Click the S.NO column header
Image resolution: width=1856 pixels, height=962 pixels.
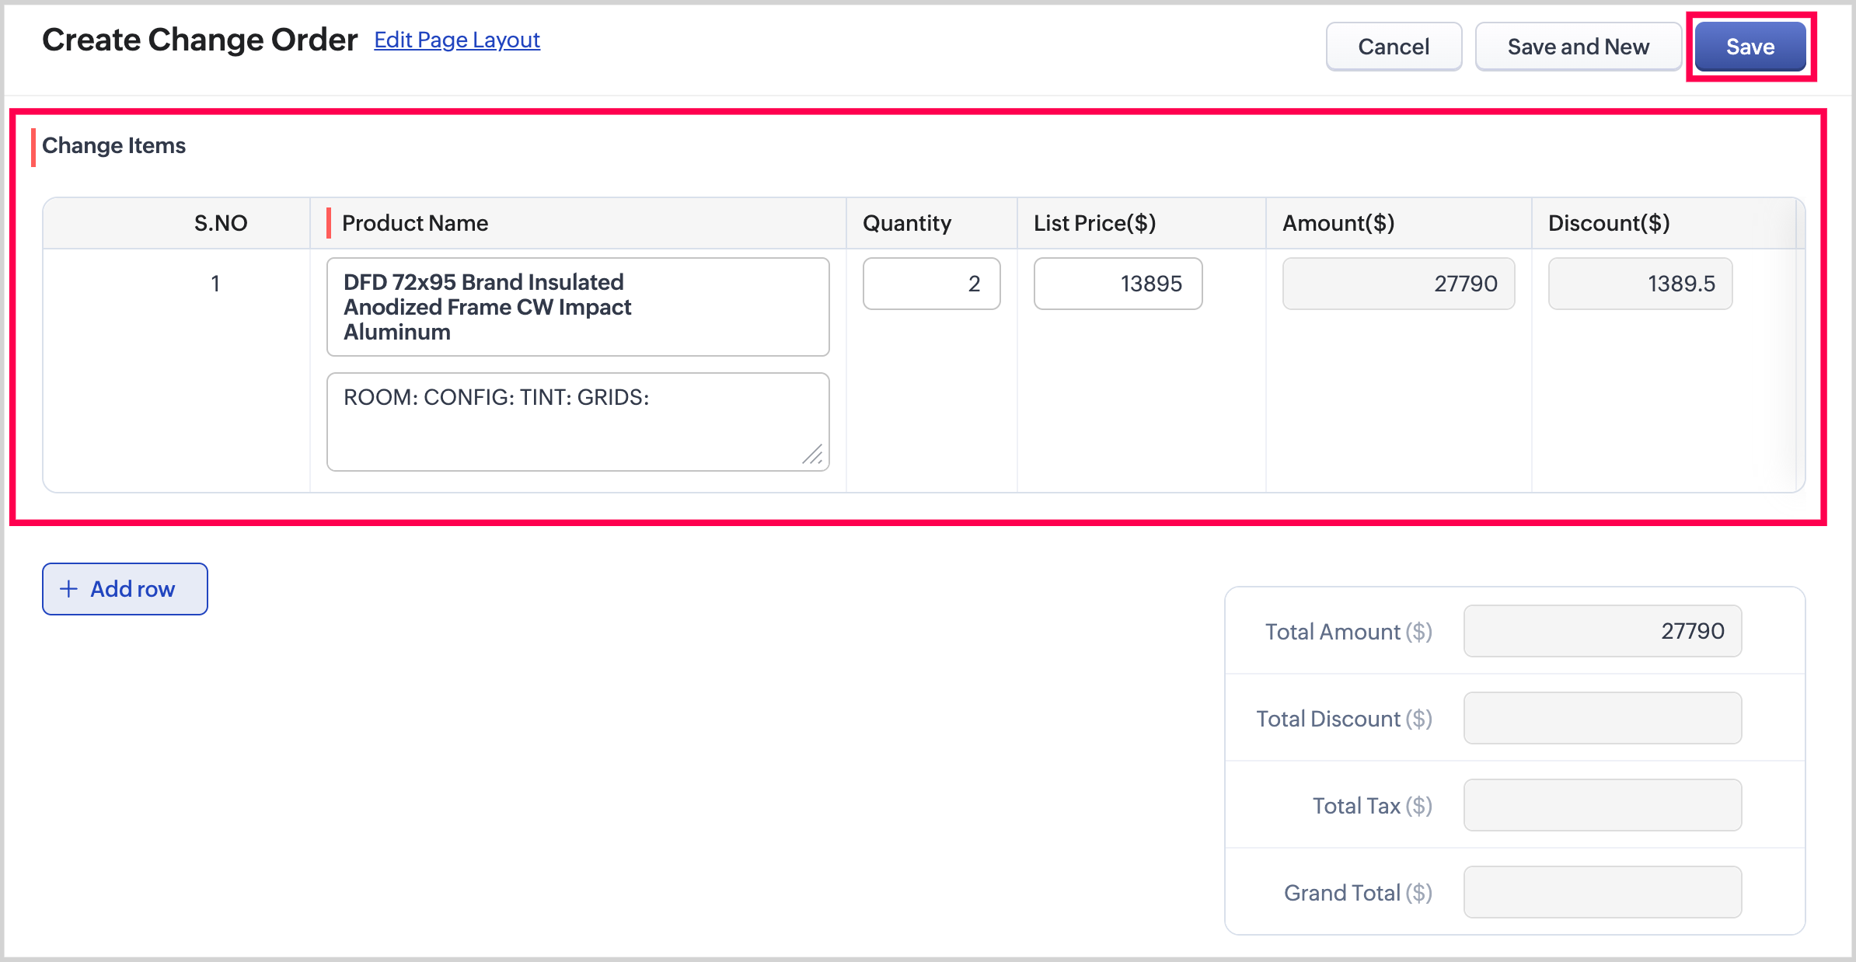click(221, 223)
